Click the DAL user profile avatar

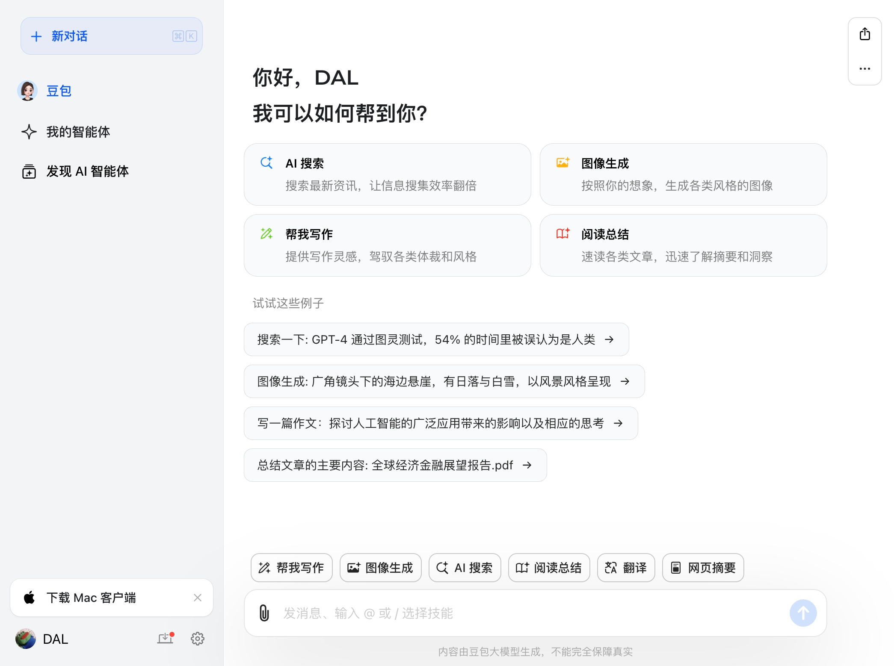tap(26, 639)
